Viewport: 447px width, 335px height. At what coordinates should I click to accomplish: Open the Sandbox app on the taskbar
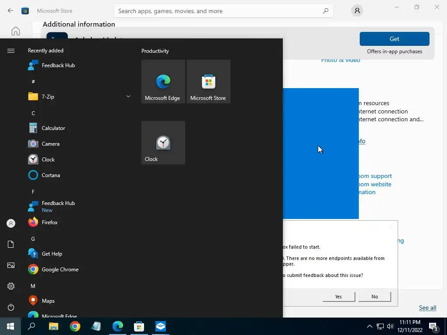[161, 326]
